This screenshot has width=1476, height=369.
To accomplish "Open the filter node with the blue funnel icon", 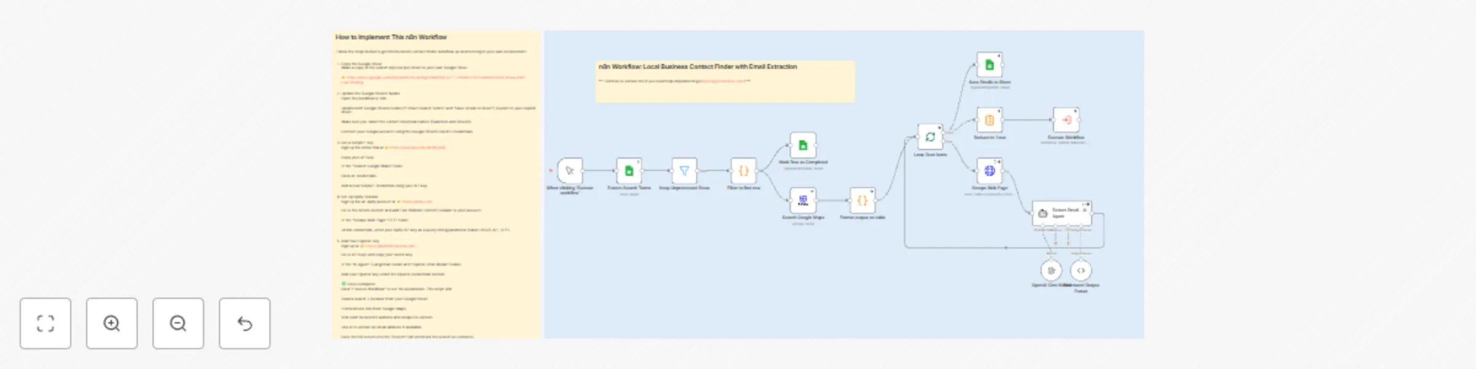I will (684, 171).
